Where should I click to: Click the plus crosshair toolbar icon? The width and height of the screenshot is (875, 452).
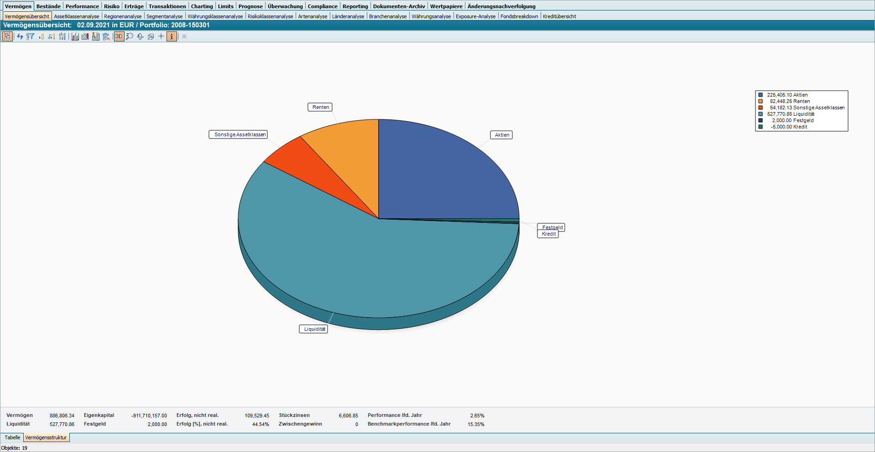coord(161,36)
